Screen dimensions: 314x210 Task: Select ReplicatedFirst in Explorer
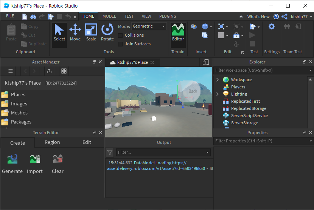tap(245, 101)
